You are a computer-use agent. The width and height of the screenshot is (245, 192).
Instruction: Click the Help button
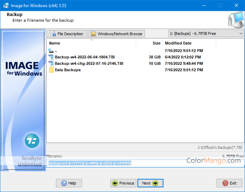tap(69, 183)
